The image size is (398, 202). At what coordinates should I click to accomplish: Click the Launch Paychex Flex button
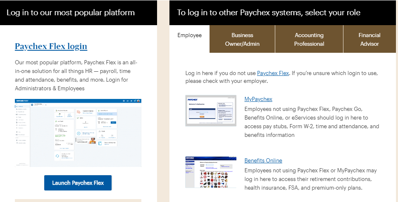[78, 183]
